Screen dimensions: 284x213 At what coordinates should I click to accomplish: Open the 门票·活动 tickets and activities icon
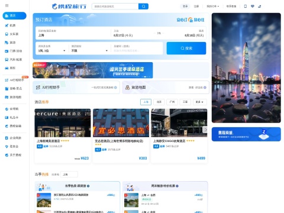(x=7, y=51)
